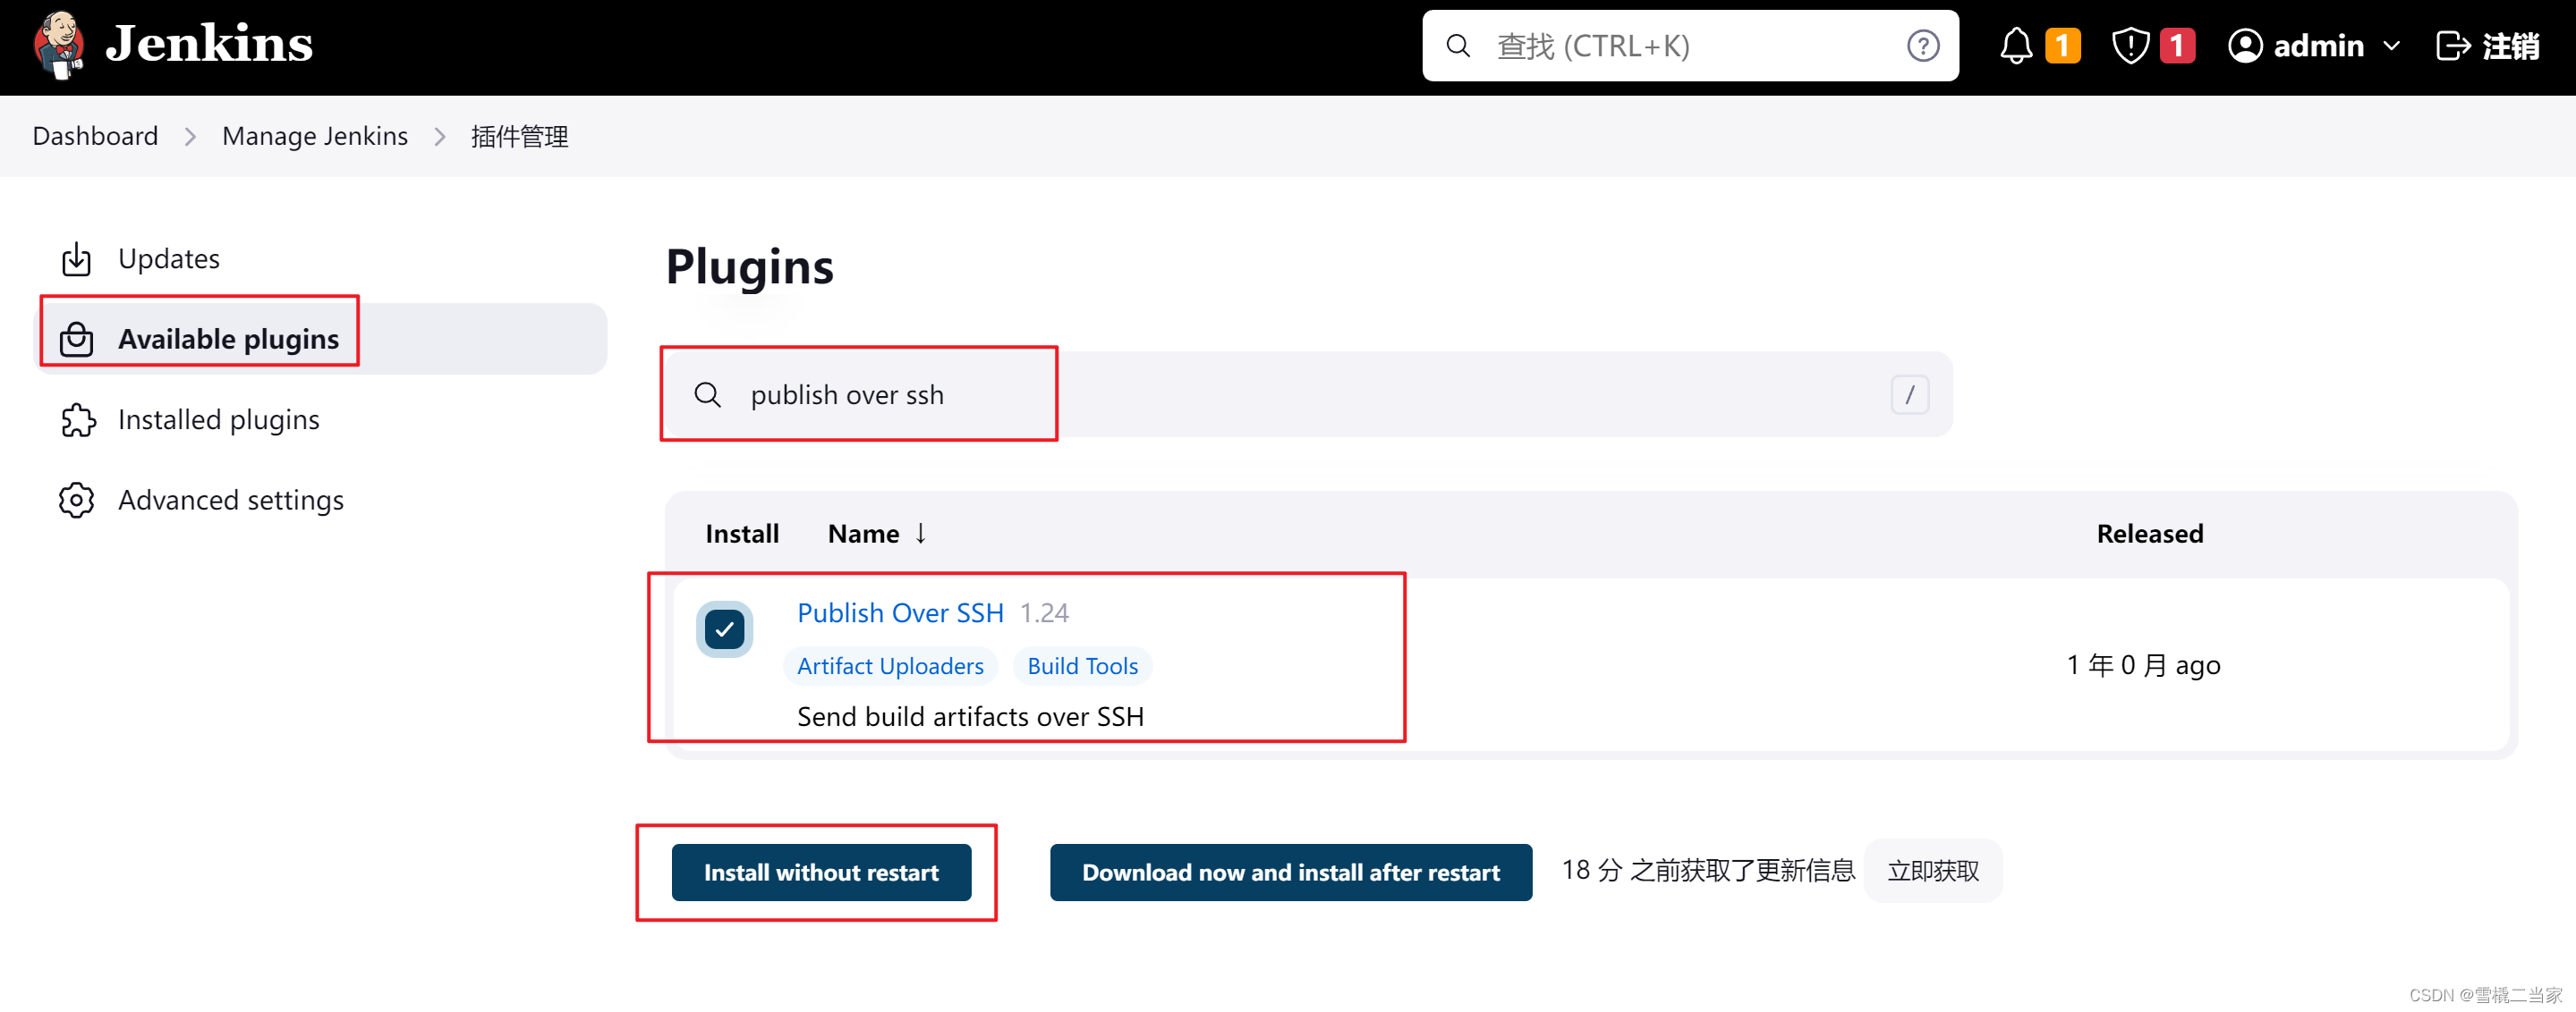Click the Build Tools category tag
The width and height of the screenshot is (2576, 1012).
[1082, 666]
